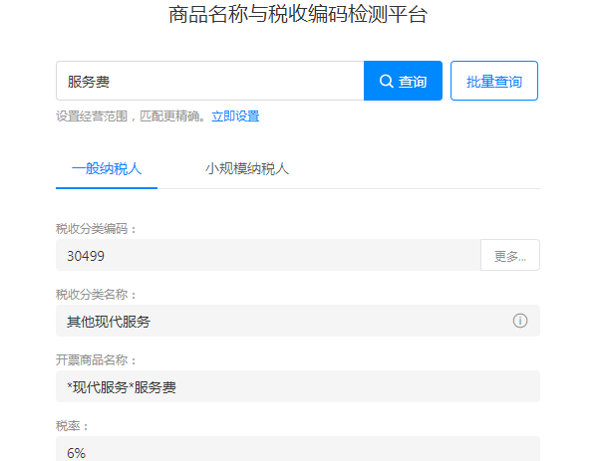
Task: Switch to the 一般纳税人 tab
Action: point(107,169)
